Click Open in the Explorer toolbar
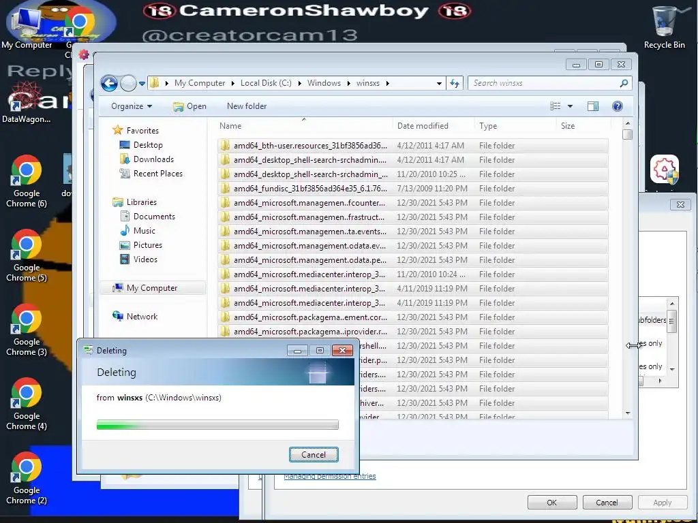 point(189,106)
